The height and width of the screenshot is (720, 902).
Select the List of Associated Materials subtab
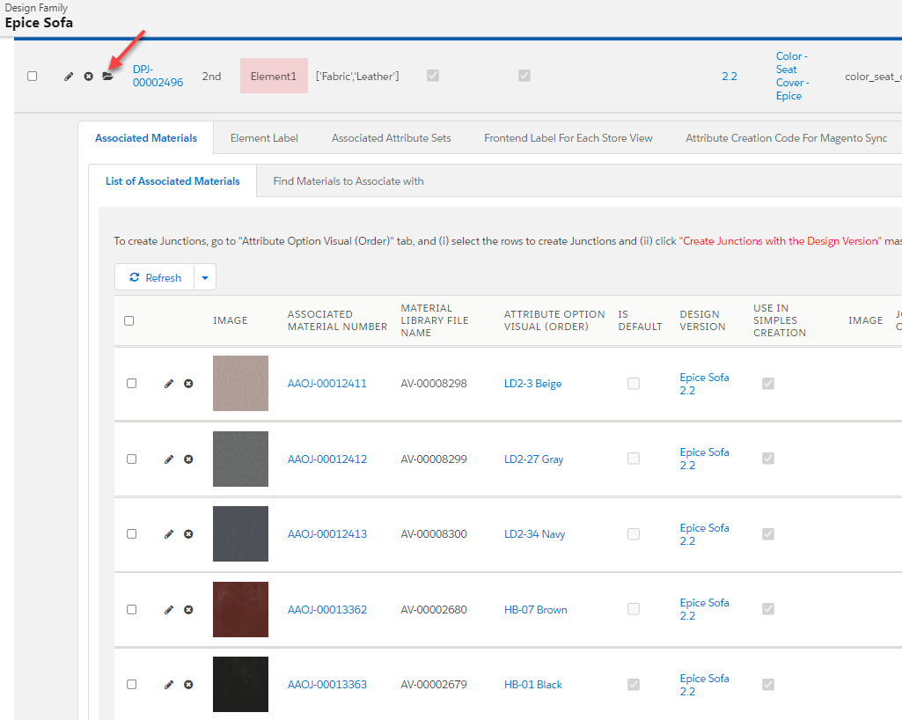pyautogui.click(x=172, y=181)
